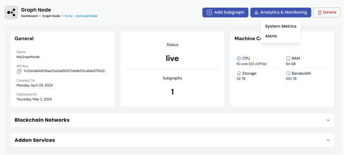The width and height of the screenshot is (344, 155).
Task: Click the Subgraphs label
Action: tap(172, 78)
